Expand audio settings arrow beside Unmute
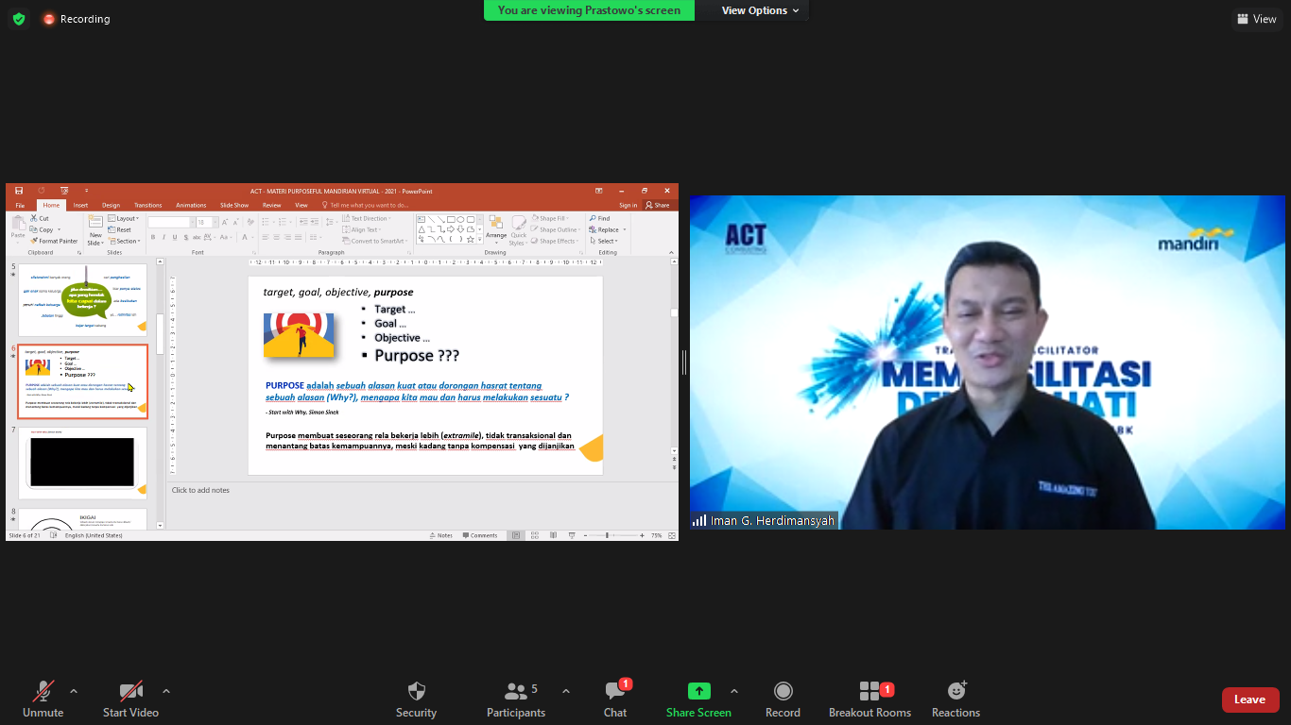 [x=74, y=690]
